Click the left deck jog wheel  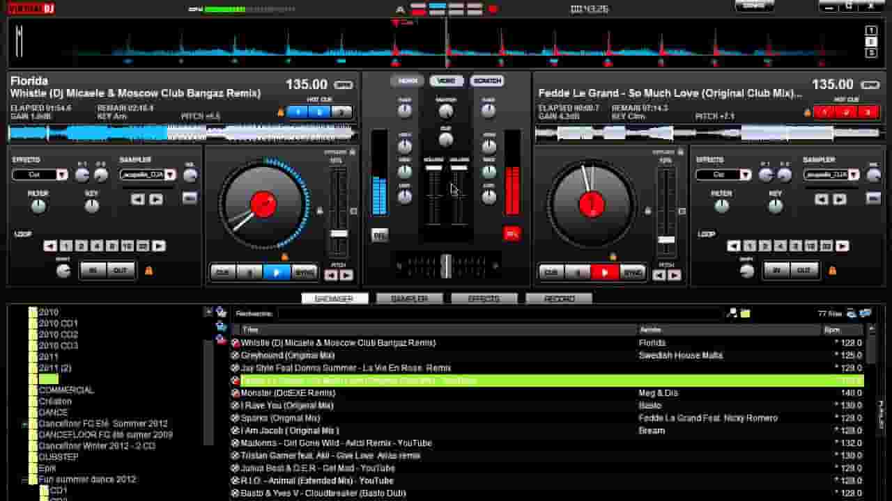263,205
